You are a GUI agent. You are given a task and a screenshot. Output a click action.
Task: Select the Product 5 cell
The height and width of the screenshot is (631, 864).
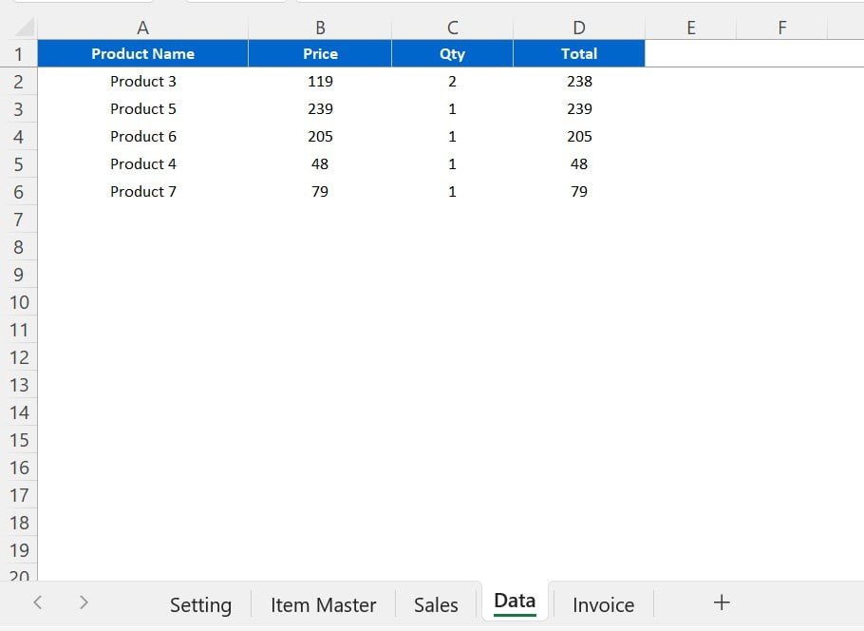(x=142, y=108)
